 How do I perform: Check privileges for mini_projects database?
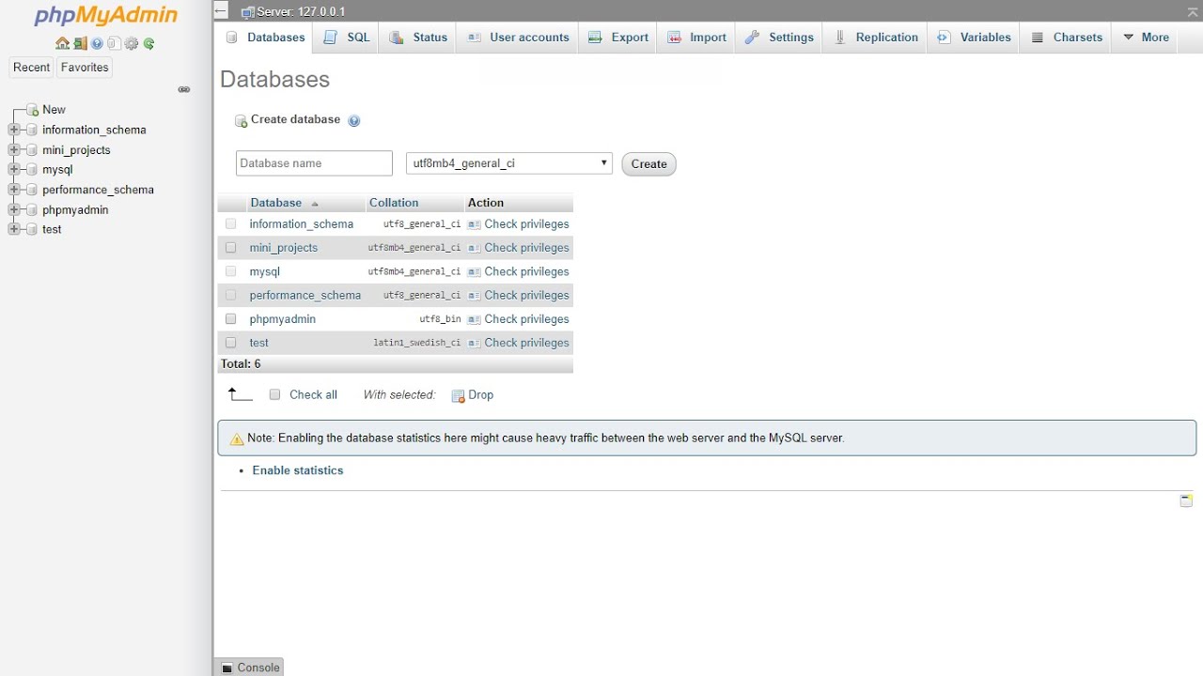[x=518, y=248]
